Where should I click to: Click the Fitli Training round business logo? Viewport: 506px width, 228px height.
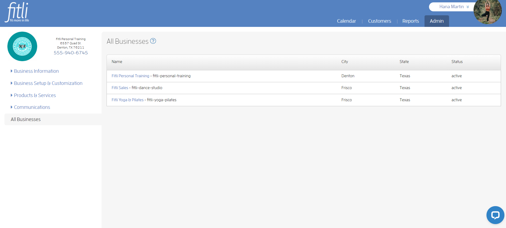(x=22, y=46)
